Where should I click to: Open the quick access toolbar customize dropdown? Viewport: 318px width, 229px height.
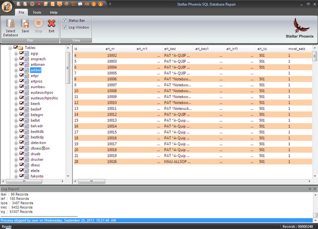(110, 4)
